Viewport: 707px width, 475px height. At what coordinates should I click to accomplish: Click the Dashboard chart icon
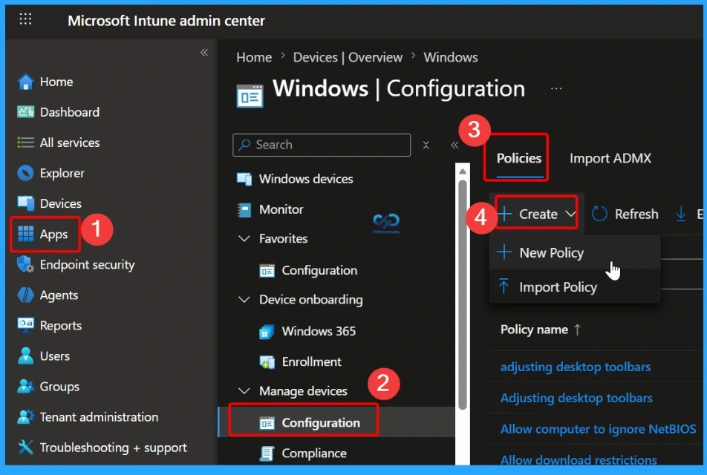[x=25, y=112]
